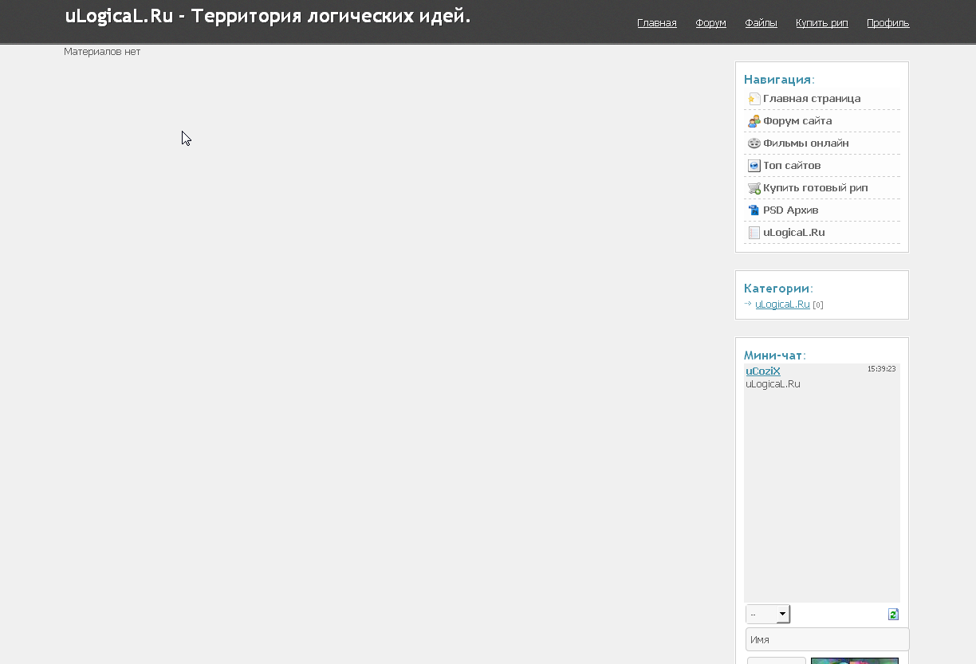Focus the Имя name field
Image resolution: width=976 pixels, height=664 pixels.
(828, 639)
